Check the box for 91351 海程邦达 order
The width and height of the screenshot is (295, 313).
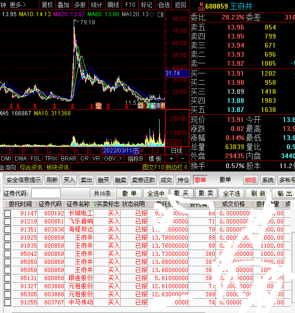click(8, 230)
